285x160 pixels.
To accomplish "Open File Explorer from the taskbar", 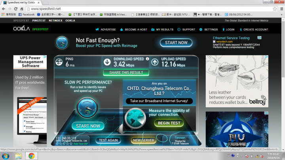I will (19, 156).
